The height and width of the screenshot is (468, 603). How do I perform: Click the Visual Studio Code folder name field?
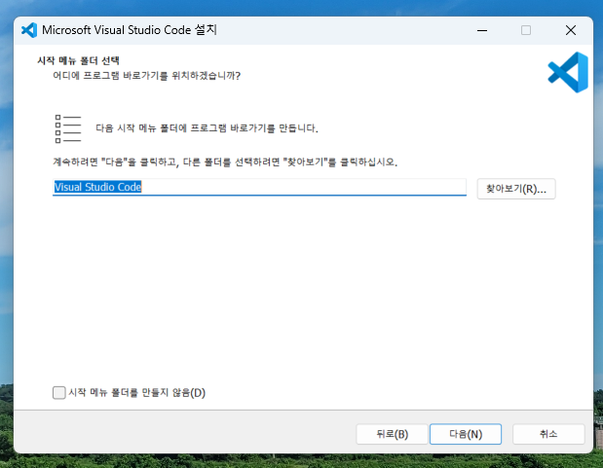point(259,187)
